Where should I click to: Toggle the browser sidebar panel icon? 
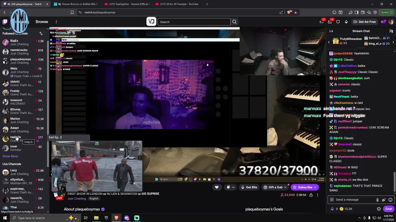pyautogui.click(x=356, y=12)
